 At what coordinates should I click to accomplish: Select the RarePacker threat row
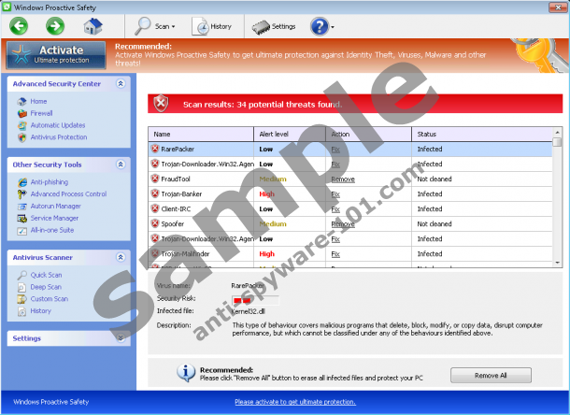click(x=350, y=150)
